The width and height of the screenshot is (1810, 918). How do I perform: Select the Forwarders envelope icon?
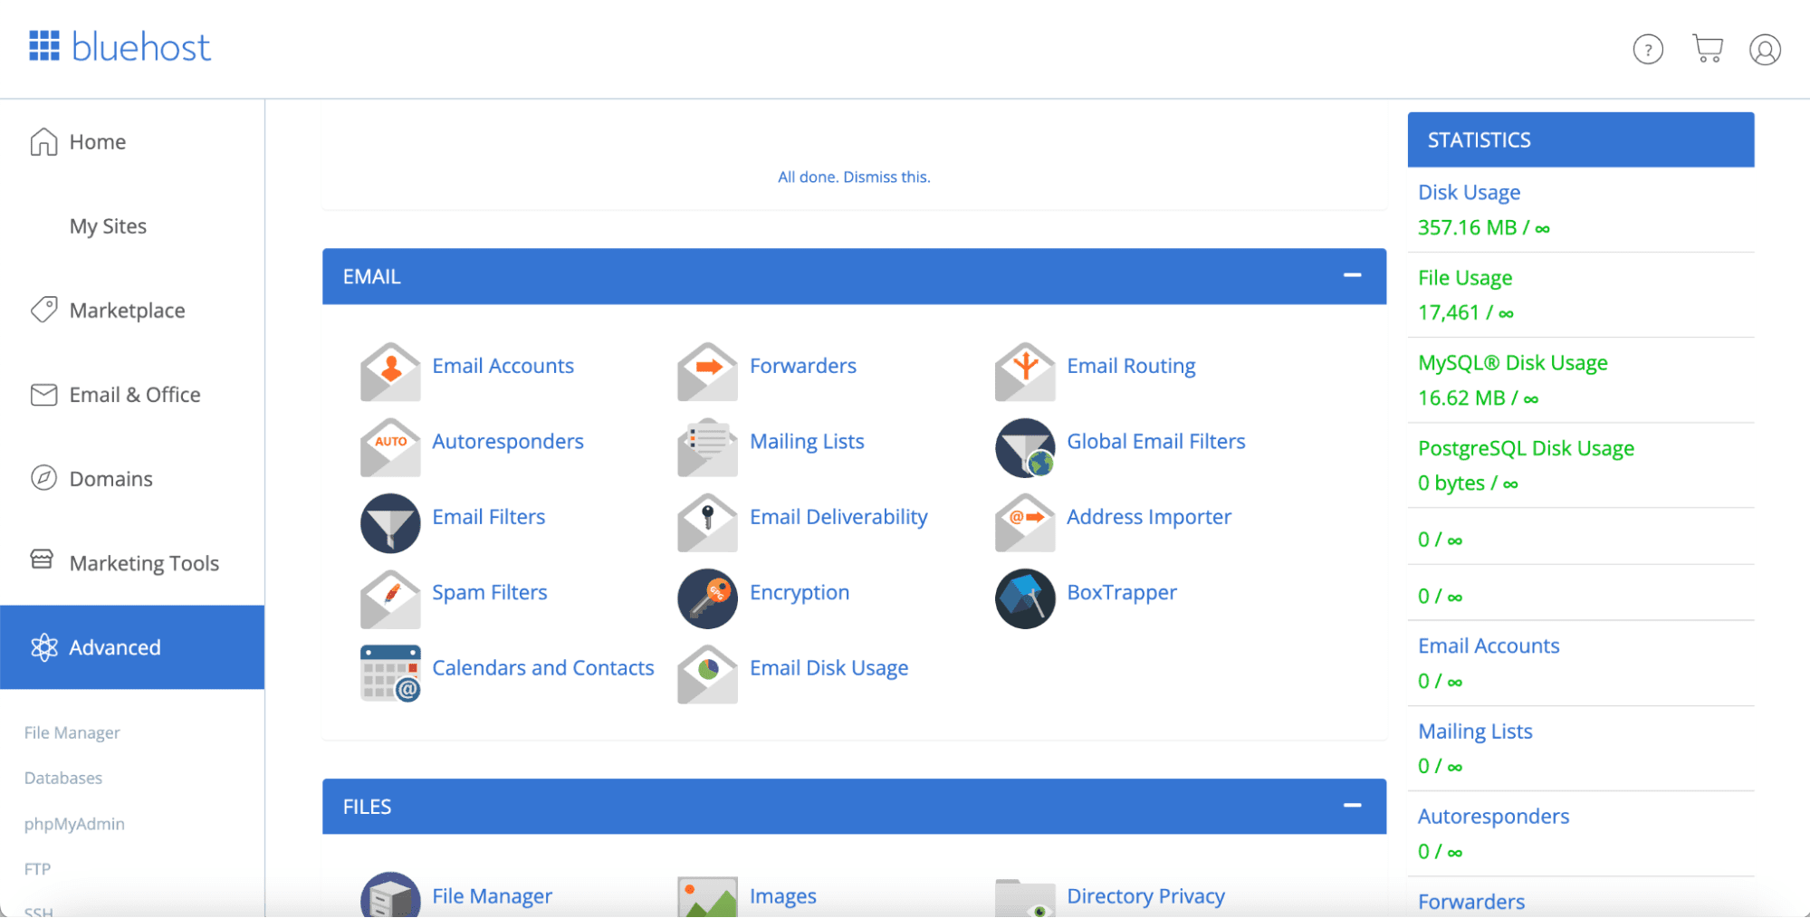click(x=706, y=371)
